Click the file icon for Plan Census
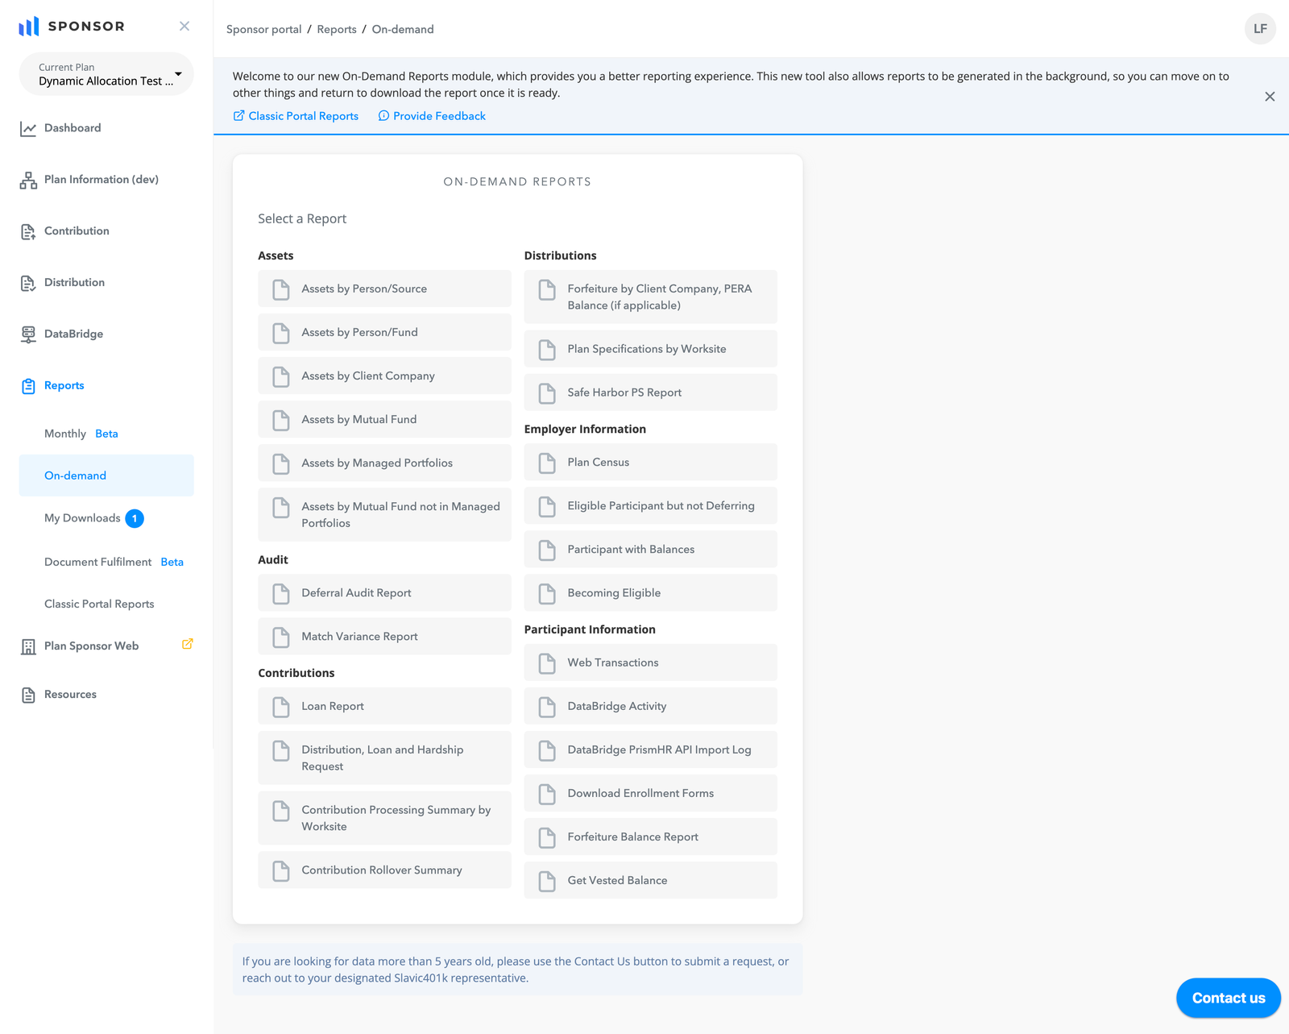 click(x=547, y=463)
